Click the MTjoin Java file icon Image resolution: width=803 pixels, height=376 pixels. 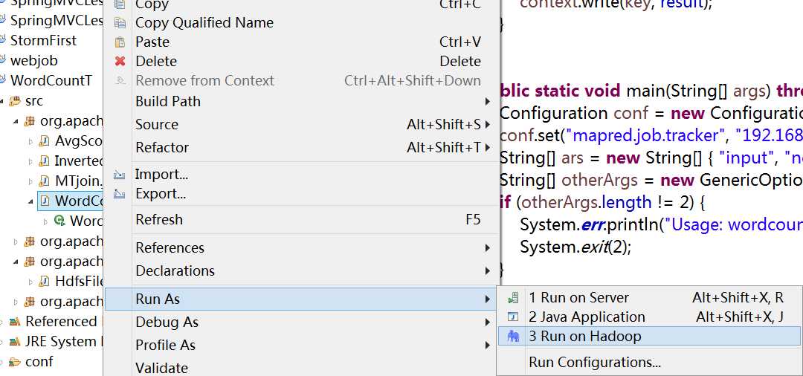point(45,181)
